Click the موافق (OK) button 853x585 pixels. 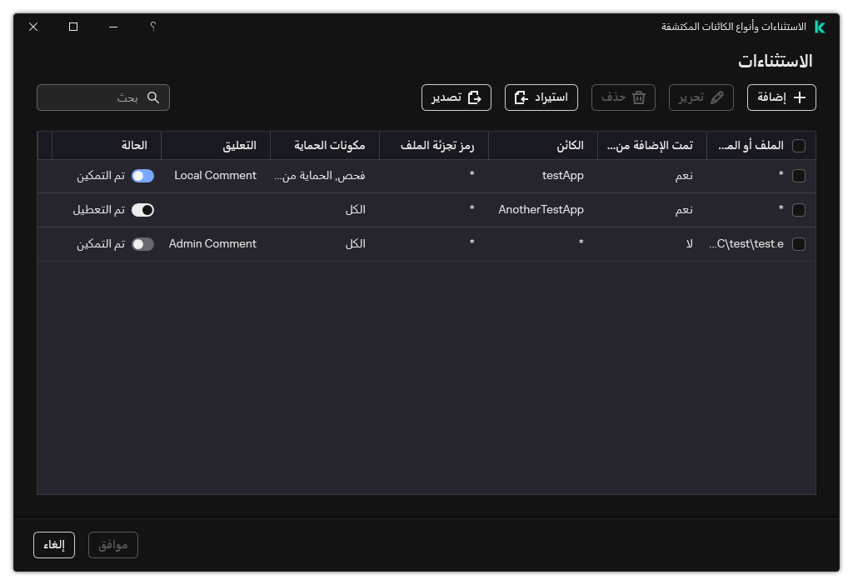click(x=112, y=544)
